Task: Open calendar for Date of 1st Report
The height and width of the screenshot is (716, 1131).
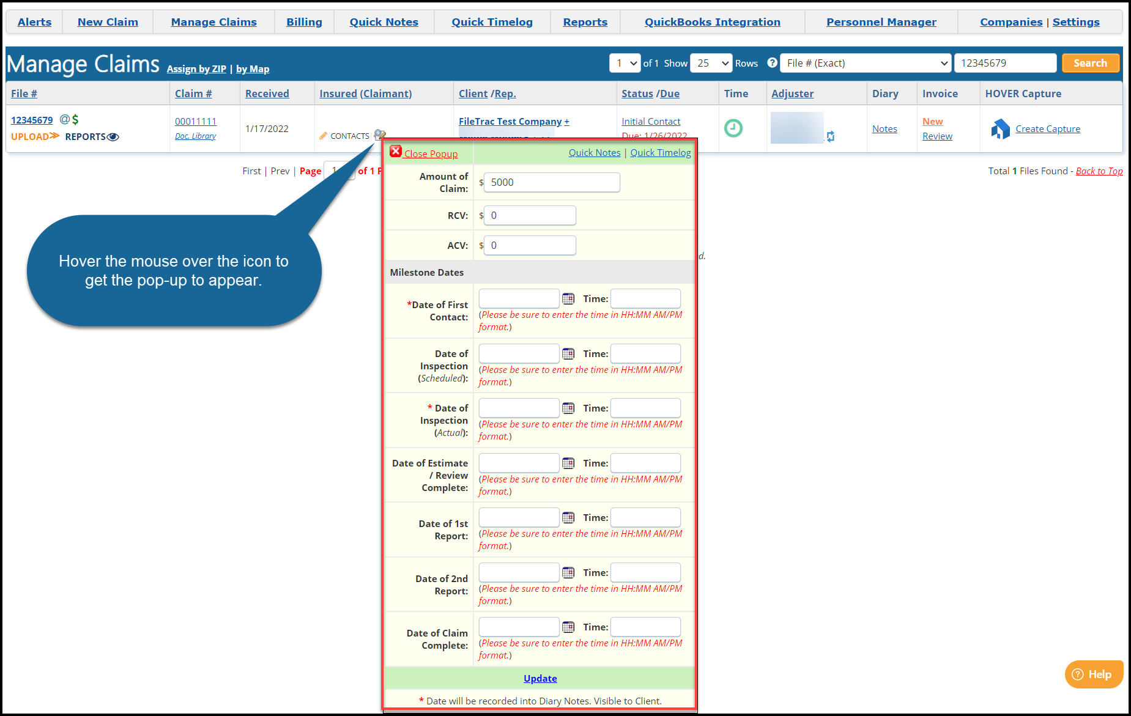Action: (x=568, y=517)
